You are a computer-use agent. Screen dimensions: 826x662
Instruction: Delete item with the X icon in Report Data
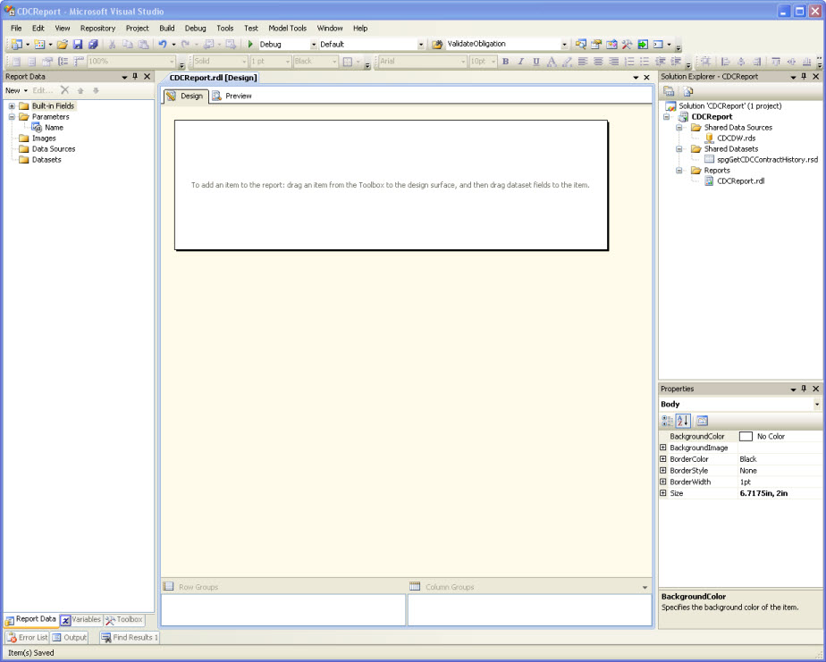click(64, 90)
